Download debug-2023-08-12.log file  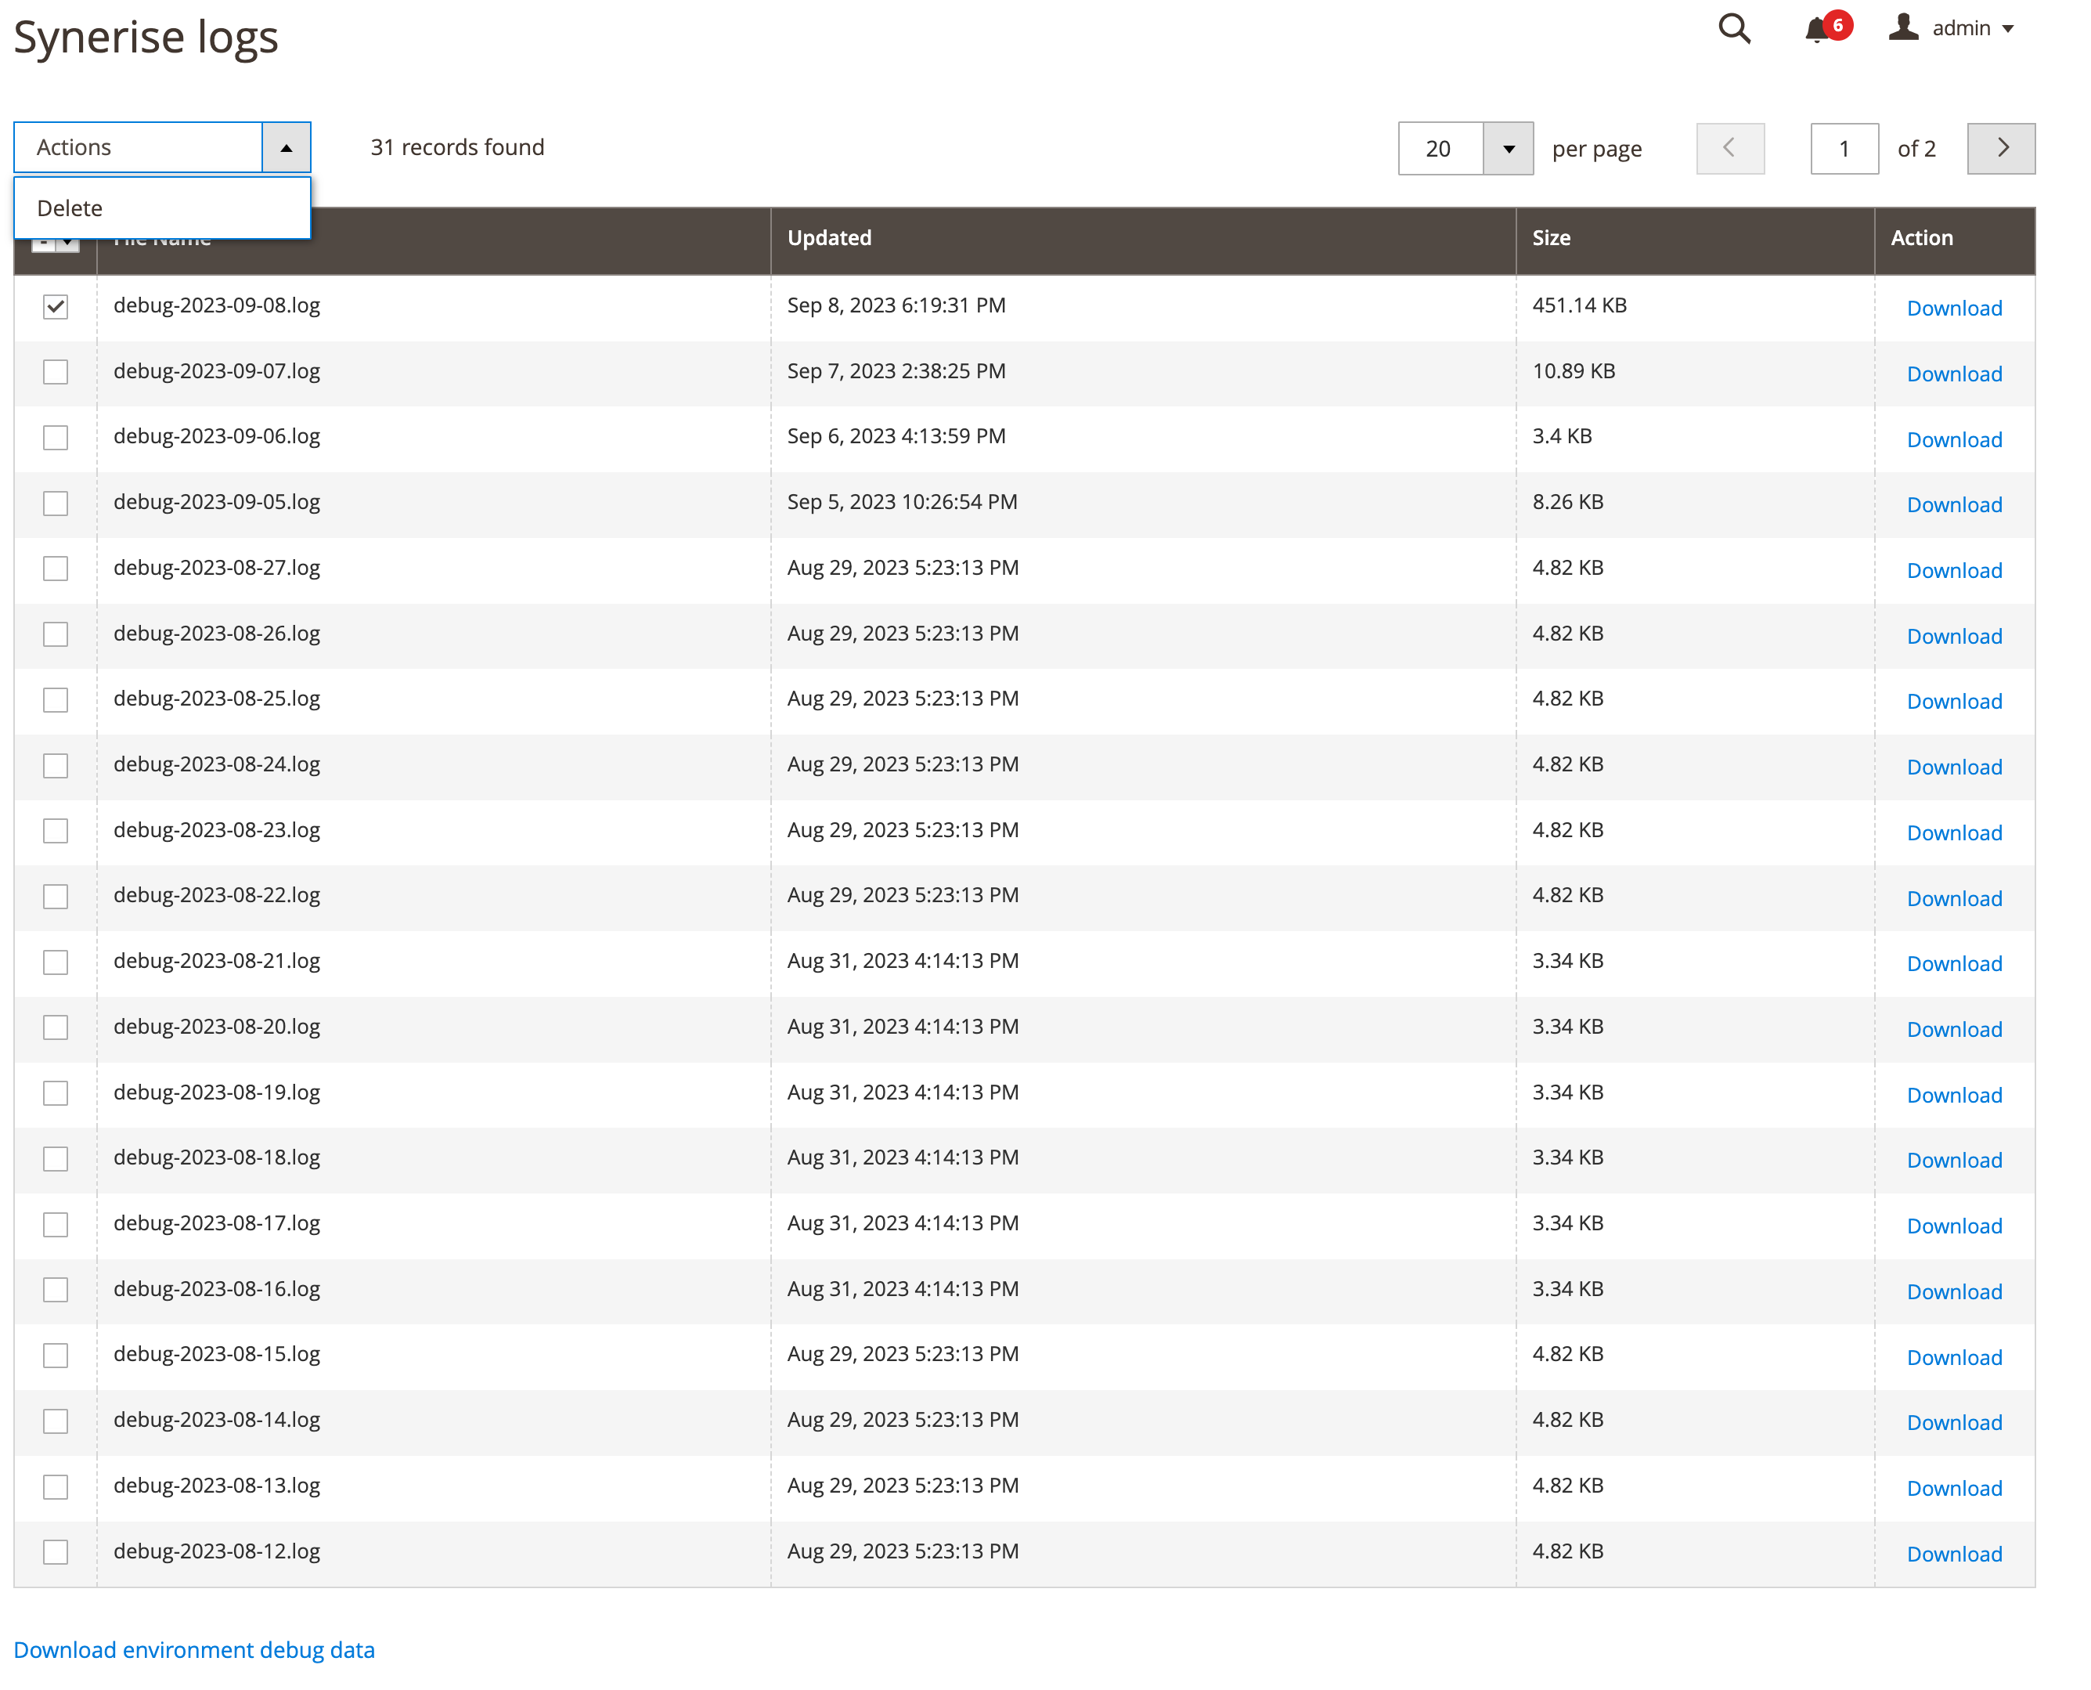pos(1954,1554)
